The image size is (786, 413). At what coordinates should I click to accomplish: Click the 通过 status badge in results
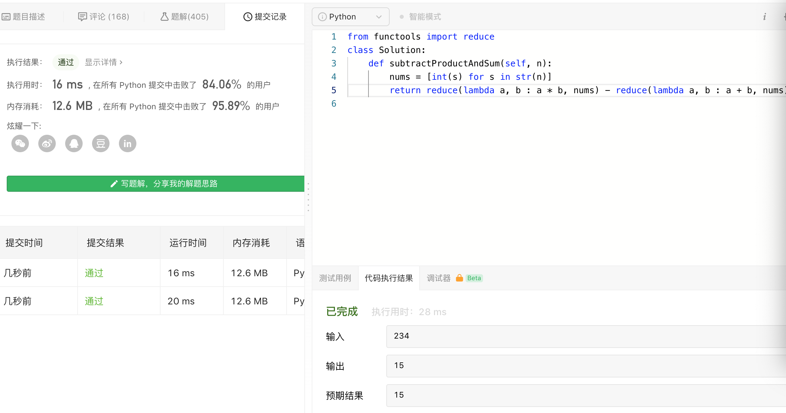point(65,62)
